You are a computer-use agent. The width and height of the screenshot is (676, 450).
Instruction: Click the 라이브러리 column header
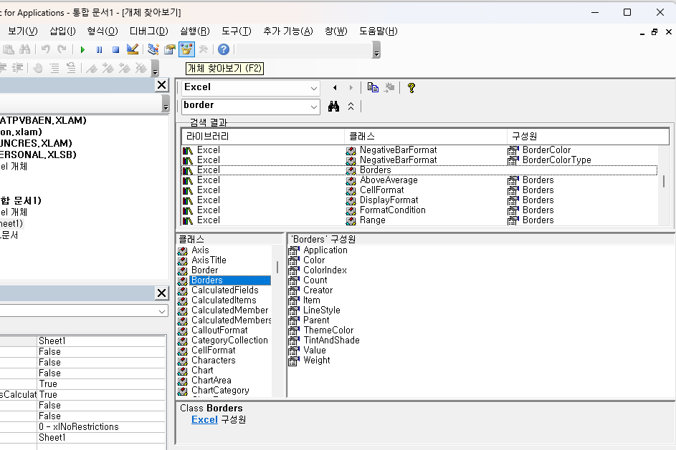click(x=263, y=137)
